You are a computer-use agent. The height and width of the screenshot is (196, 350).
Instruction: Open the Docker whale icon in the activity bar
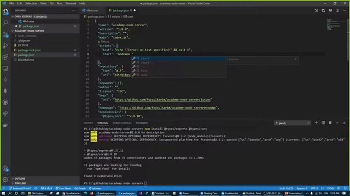click(5, 125)
